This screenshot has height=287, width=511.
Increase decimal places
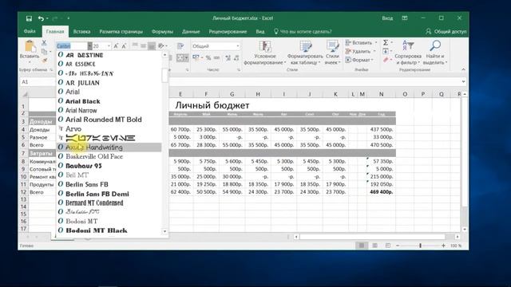(x=228, y=57)
